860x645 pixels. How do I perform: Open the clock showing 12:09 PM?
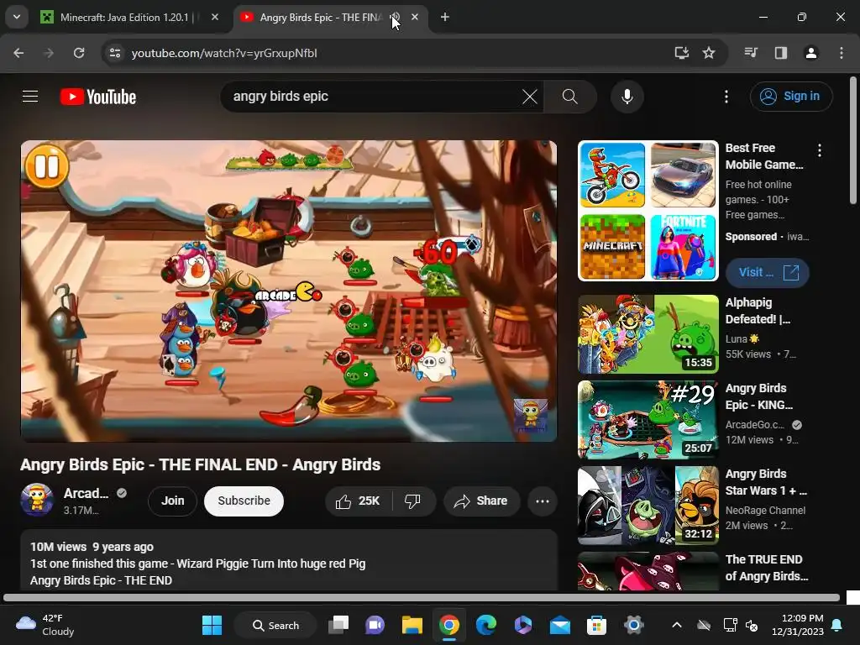point(798,625)
